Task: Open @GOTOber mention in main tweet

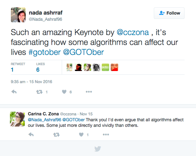Action: (83, 52)
